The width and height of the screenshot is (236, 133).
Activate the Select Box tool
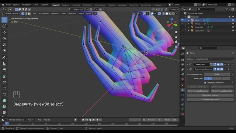(x=4, y=20)
